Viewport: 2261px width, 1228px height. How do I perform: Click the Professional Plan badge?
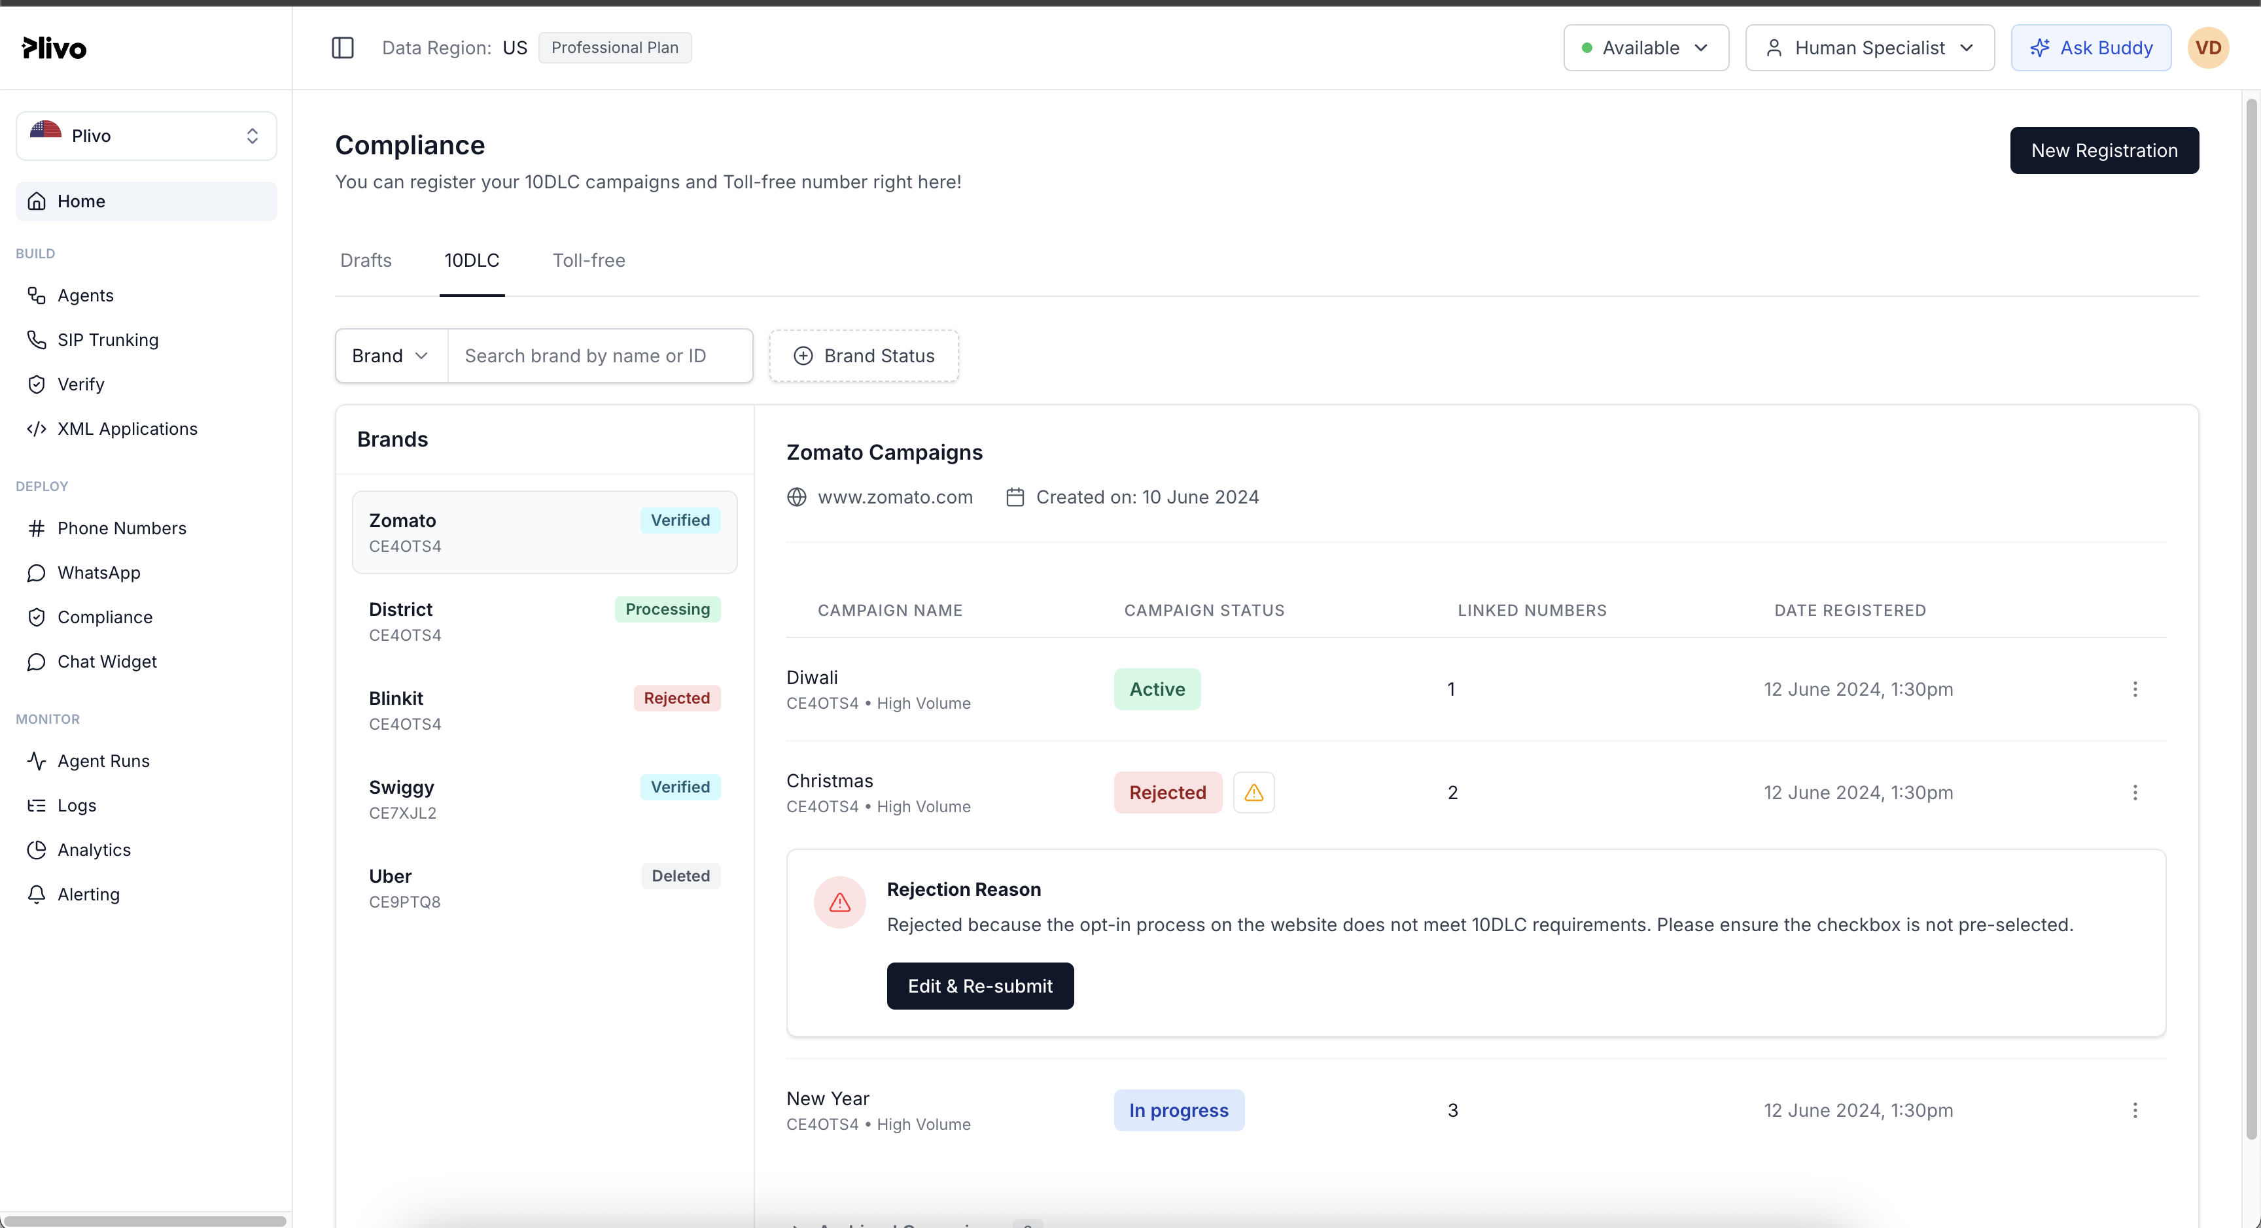coord(614,47)
